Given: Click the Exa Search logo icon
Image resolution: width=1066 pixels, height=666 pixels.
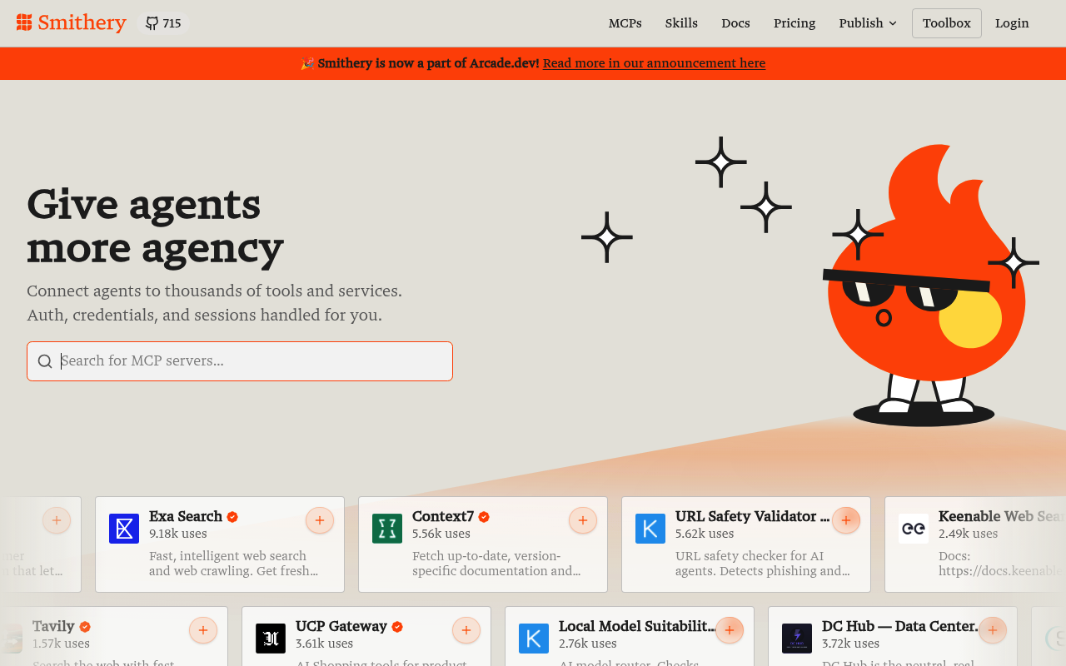Looking at the screenshot, I should coord(124,529).
